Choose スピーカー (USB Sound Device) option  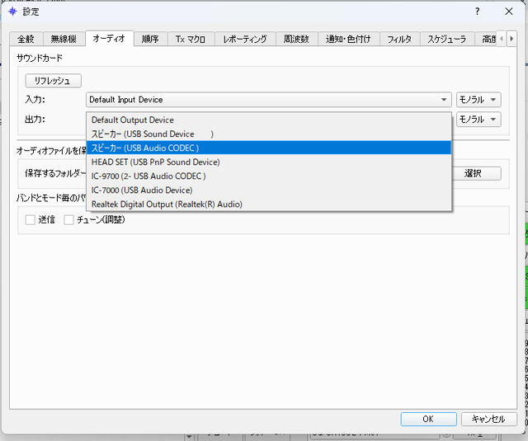[x=269, y=134]
